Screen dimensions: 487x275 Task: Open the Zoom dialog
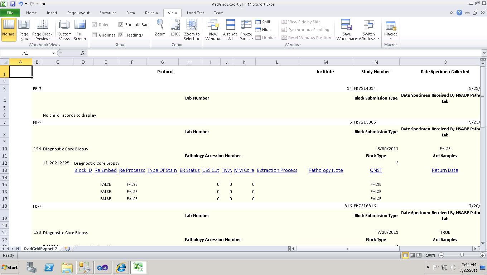(x=160, y=29)
